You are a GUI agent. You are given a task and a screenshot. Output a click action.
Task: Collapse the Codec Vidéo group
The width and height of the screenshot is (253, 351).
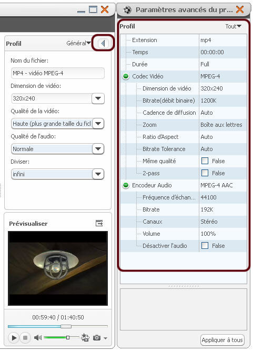coord(126,76)
